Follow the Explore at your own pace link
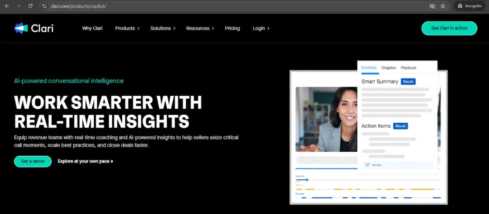489x214 pixels. pos(86,162)
